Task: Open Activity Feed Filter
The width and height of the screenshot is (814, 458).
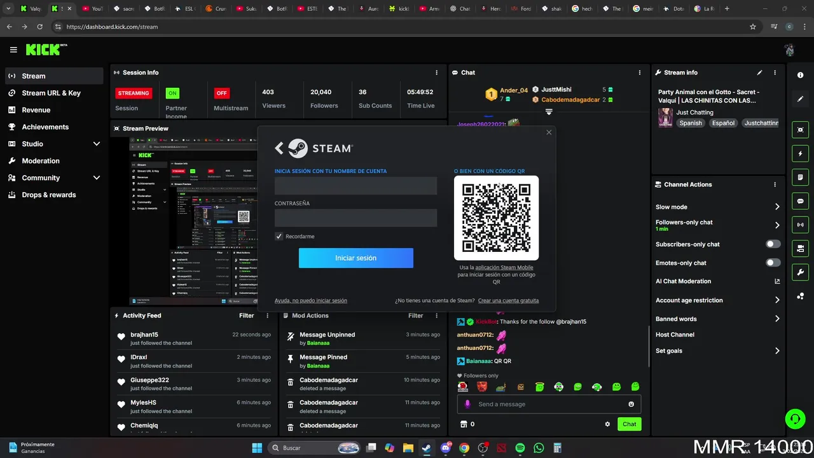Action: (x=246, y=316)
